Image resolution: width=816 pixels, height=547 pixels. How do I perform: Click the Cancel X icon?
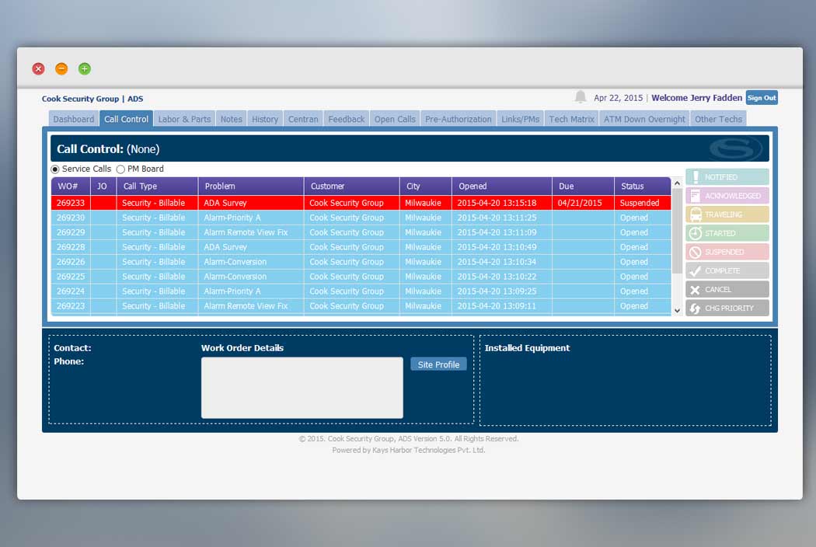point(696,289)
